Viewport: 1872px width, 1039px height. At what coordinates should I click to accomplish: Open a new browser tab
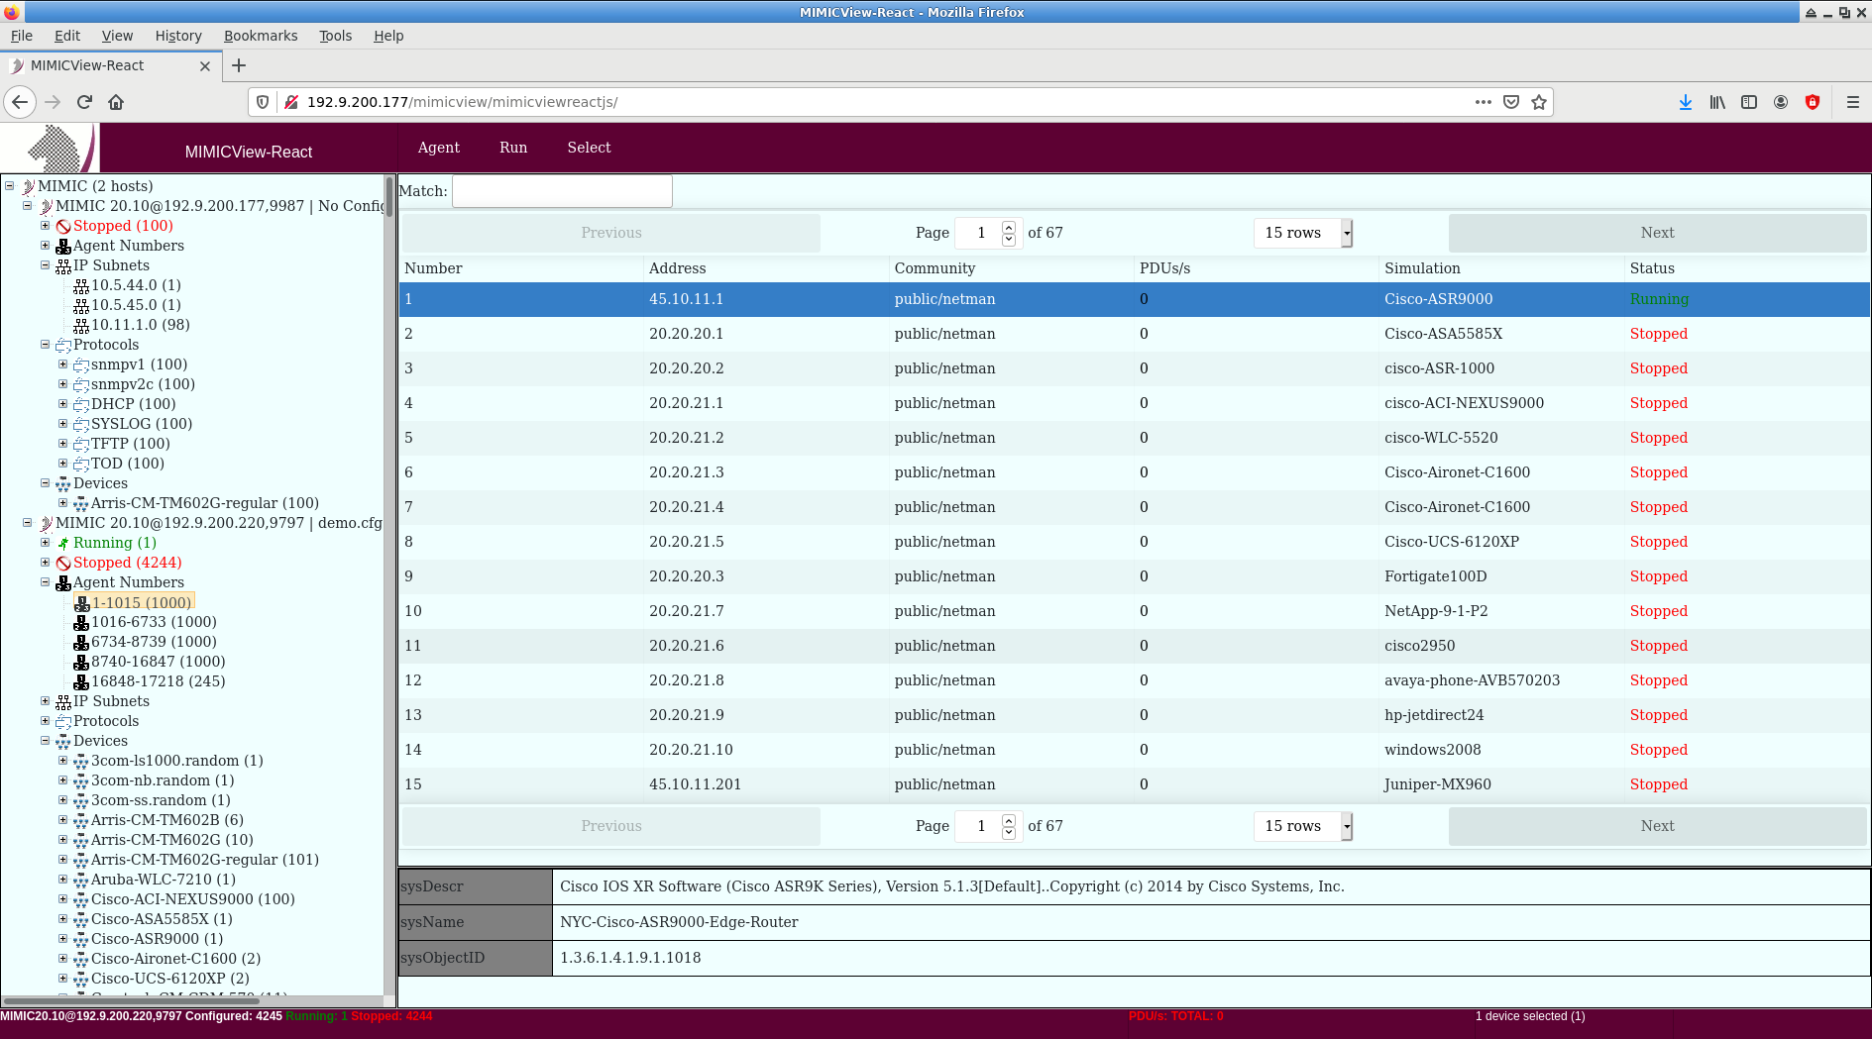tap(239, 65)
